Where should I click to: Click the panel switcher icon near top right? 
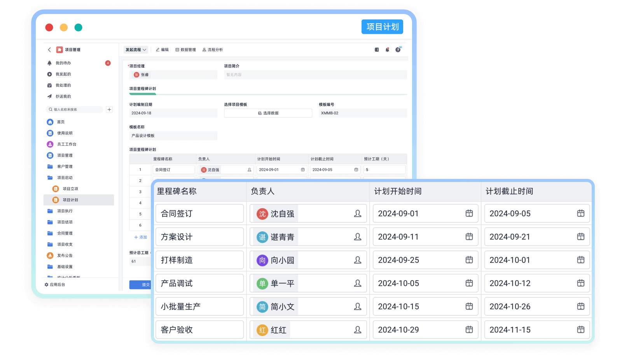point(376,49)
